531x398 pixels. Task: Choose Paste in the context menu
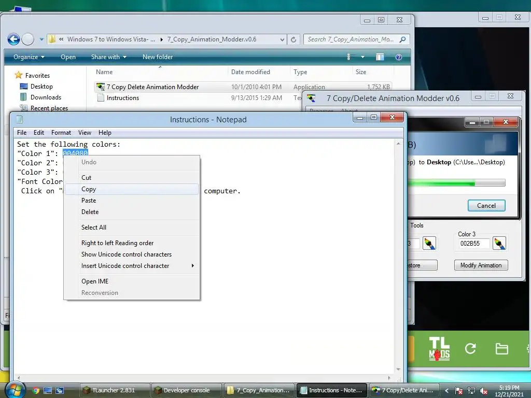click(131, 201)
